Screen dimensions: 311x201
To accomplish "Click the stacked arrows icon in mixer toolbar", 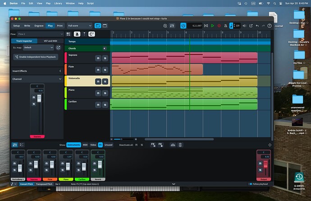I will 180,145.
